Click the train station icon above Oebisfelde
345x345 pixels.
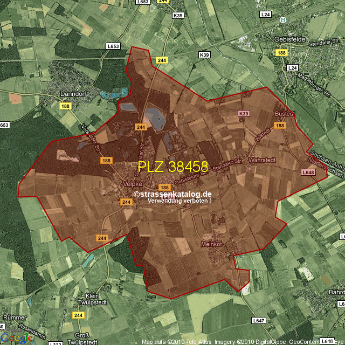point(282,19)
